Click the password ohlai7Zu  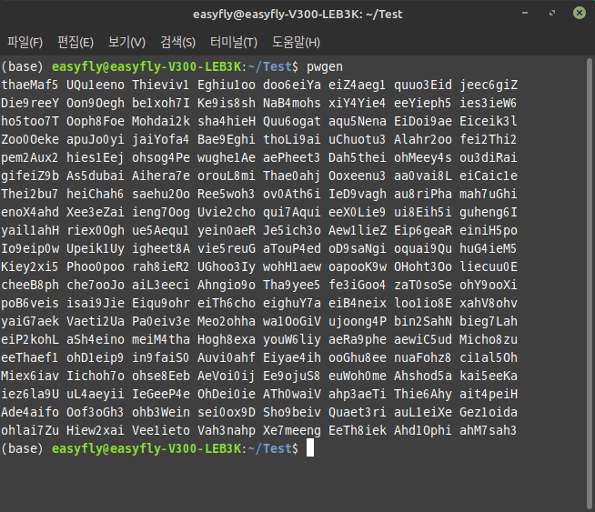pos(30,431)
